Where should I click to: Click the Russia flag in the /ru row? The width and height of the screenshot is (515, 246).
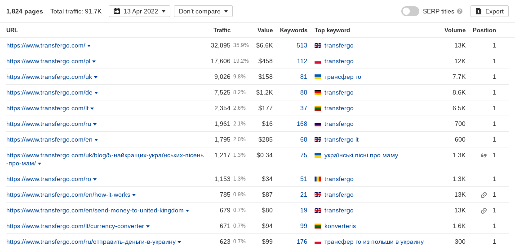(318, 124)
